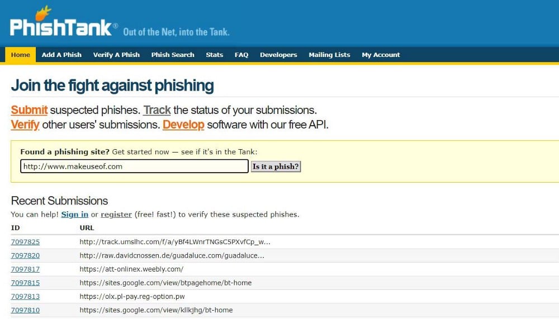Open submission ID 7097825
Image resolution: width=559 pixels, height=319 pixels.
pos(25,242)
